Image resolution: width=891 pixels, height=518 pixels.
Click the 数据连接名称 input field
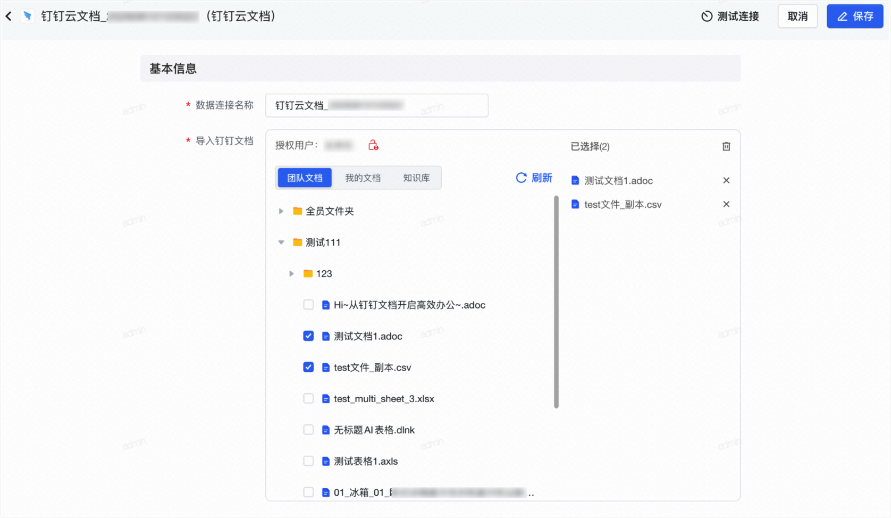377,105
